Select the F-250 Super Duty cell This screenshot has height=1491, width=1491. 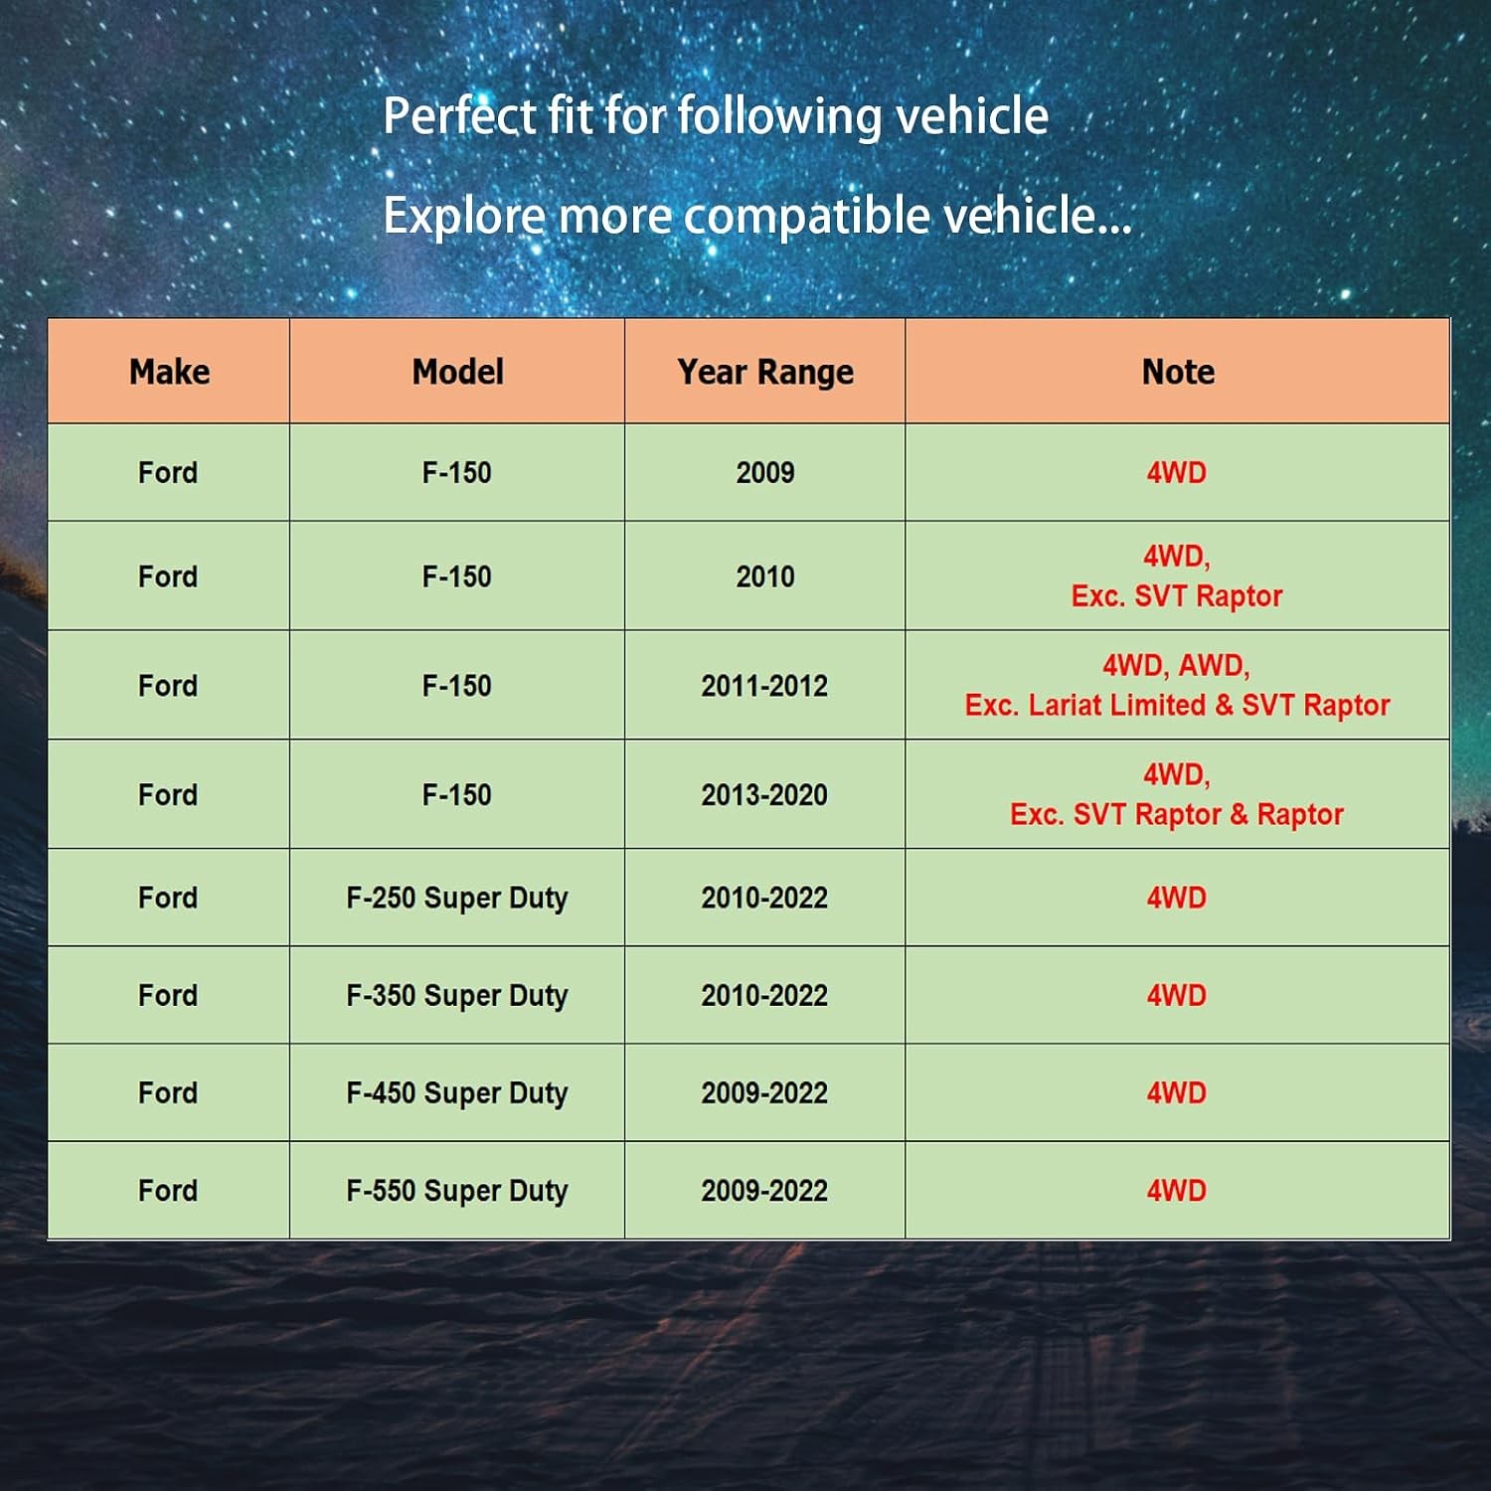(457, 898)
